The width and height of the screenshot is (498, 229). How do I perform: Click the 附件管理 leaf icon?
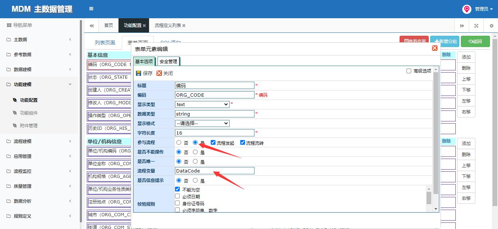[x=15, y=125]
